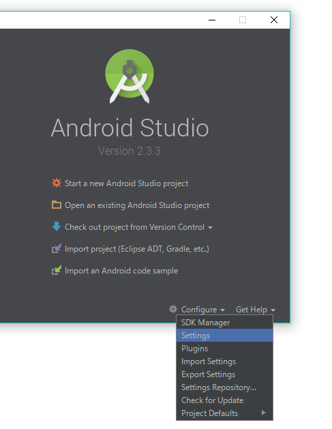332x429 pixels.
Task: Click the orange starburst new project icon
Action: pos(57,183)
